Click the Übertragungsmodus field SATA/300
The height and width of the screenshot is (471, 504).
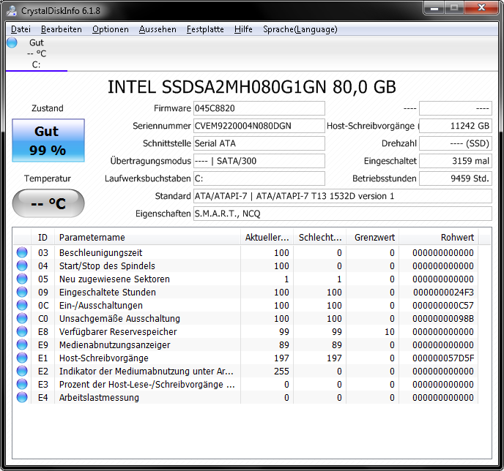259,161
